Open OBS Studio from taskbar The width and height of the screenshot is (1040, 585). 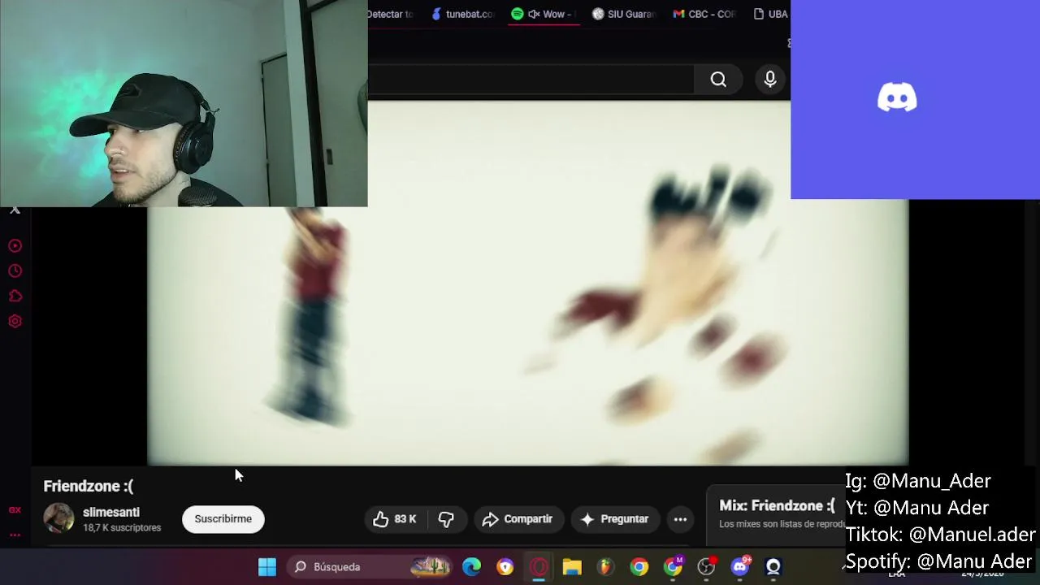[x=706, y=567]
